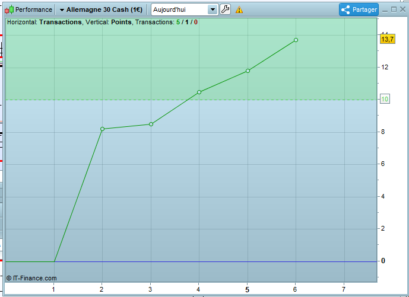The height and width of the screenshot is (297, 409).
Task: Click the Partager share button
Action: 359,9
